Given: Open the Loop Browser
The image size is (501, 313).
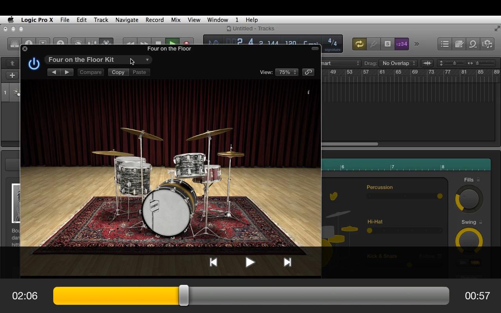Looking at the screenshot, I should pos(473,44).
